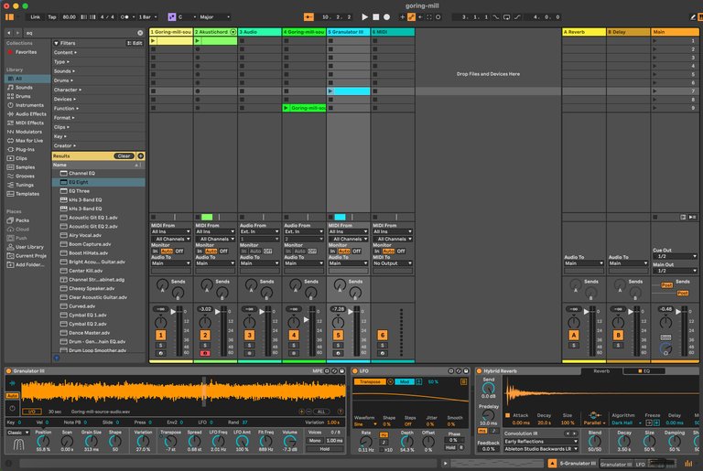
Task: Toggle the Follow playback button
Action: [308, 17]
